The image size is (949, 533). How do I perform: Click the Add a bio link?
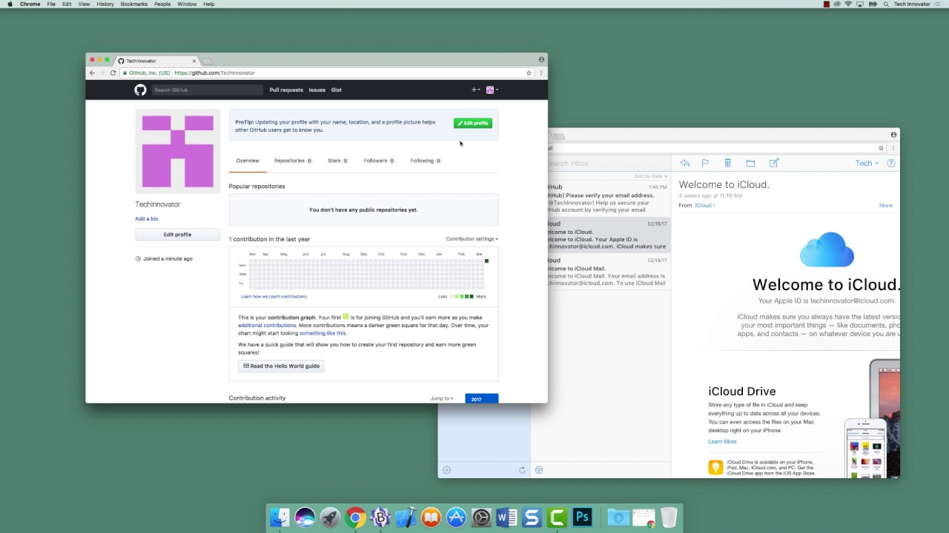click(x=146, y=219)
